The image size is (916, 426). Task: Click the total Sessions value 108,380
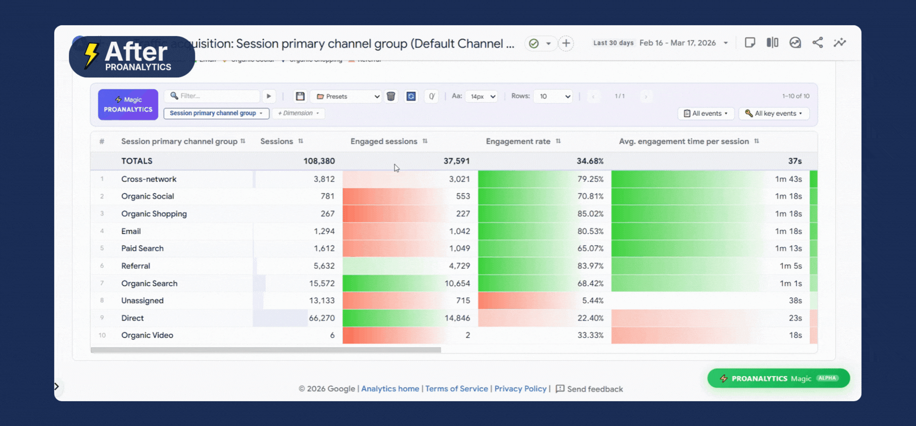coord(319,161)
